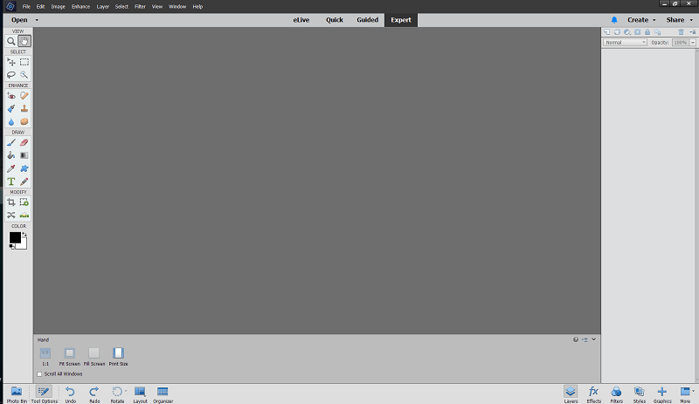699x404 pixels.
Task: Select the Smart Brush tool
Action: (11, 108)
